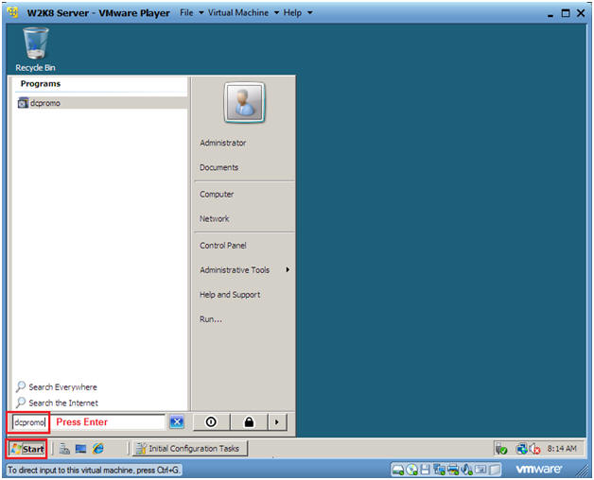Screen dimensions: 594x480
Task: Click the Administrator user picture
Action: (x=244, y=103)
